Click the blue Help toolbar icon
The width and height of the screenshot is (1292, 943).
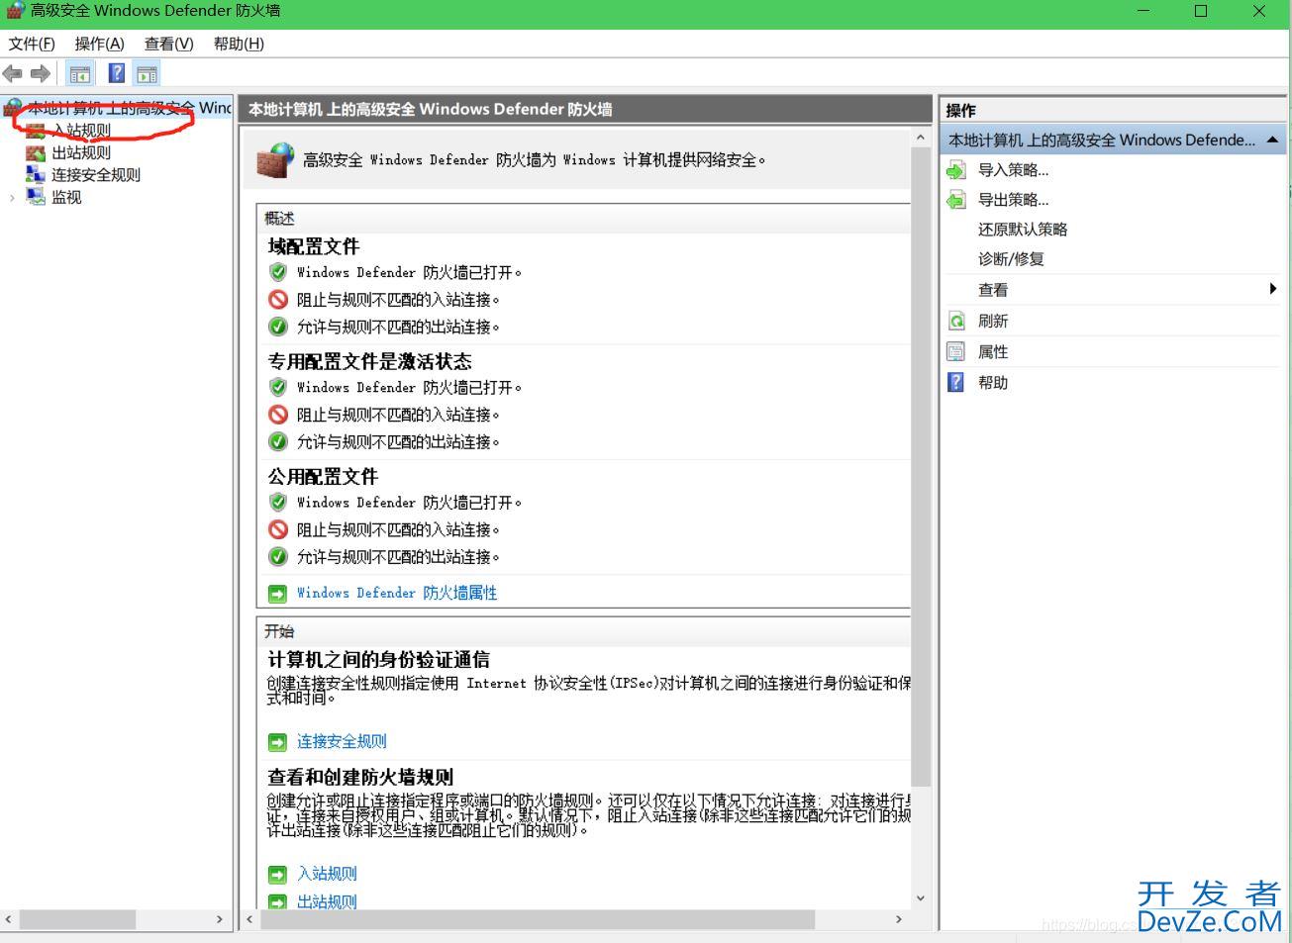click(116, 73)
